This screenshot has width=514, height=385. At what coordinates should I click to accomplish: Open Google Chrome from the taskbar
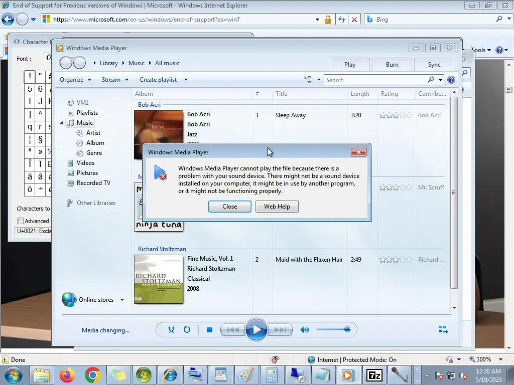pyautogui.click(x=92, y=375)
